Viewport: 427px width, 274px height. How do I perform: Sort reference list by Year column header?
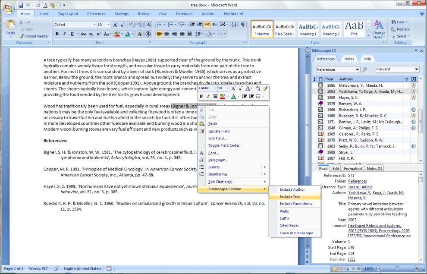pyautogui.click(x=330, y=79)
